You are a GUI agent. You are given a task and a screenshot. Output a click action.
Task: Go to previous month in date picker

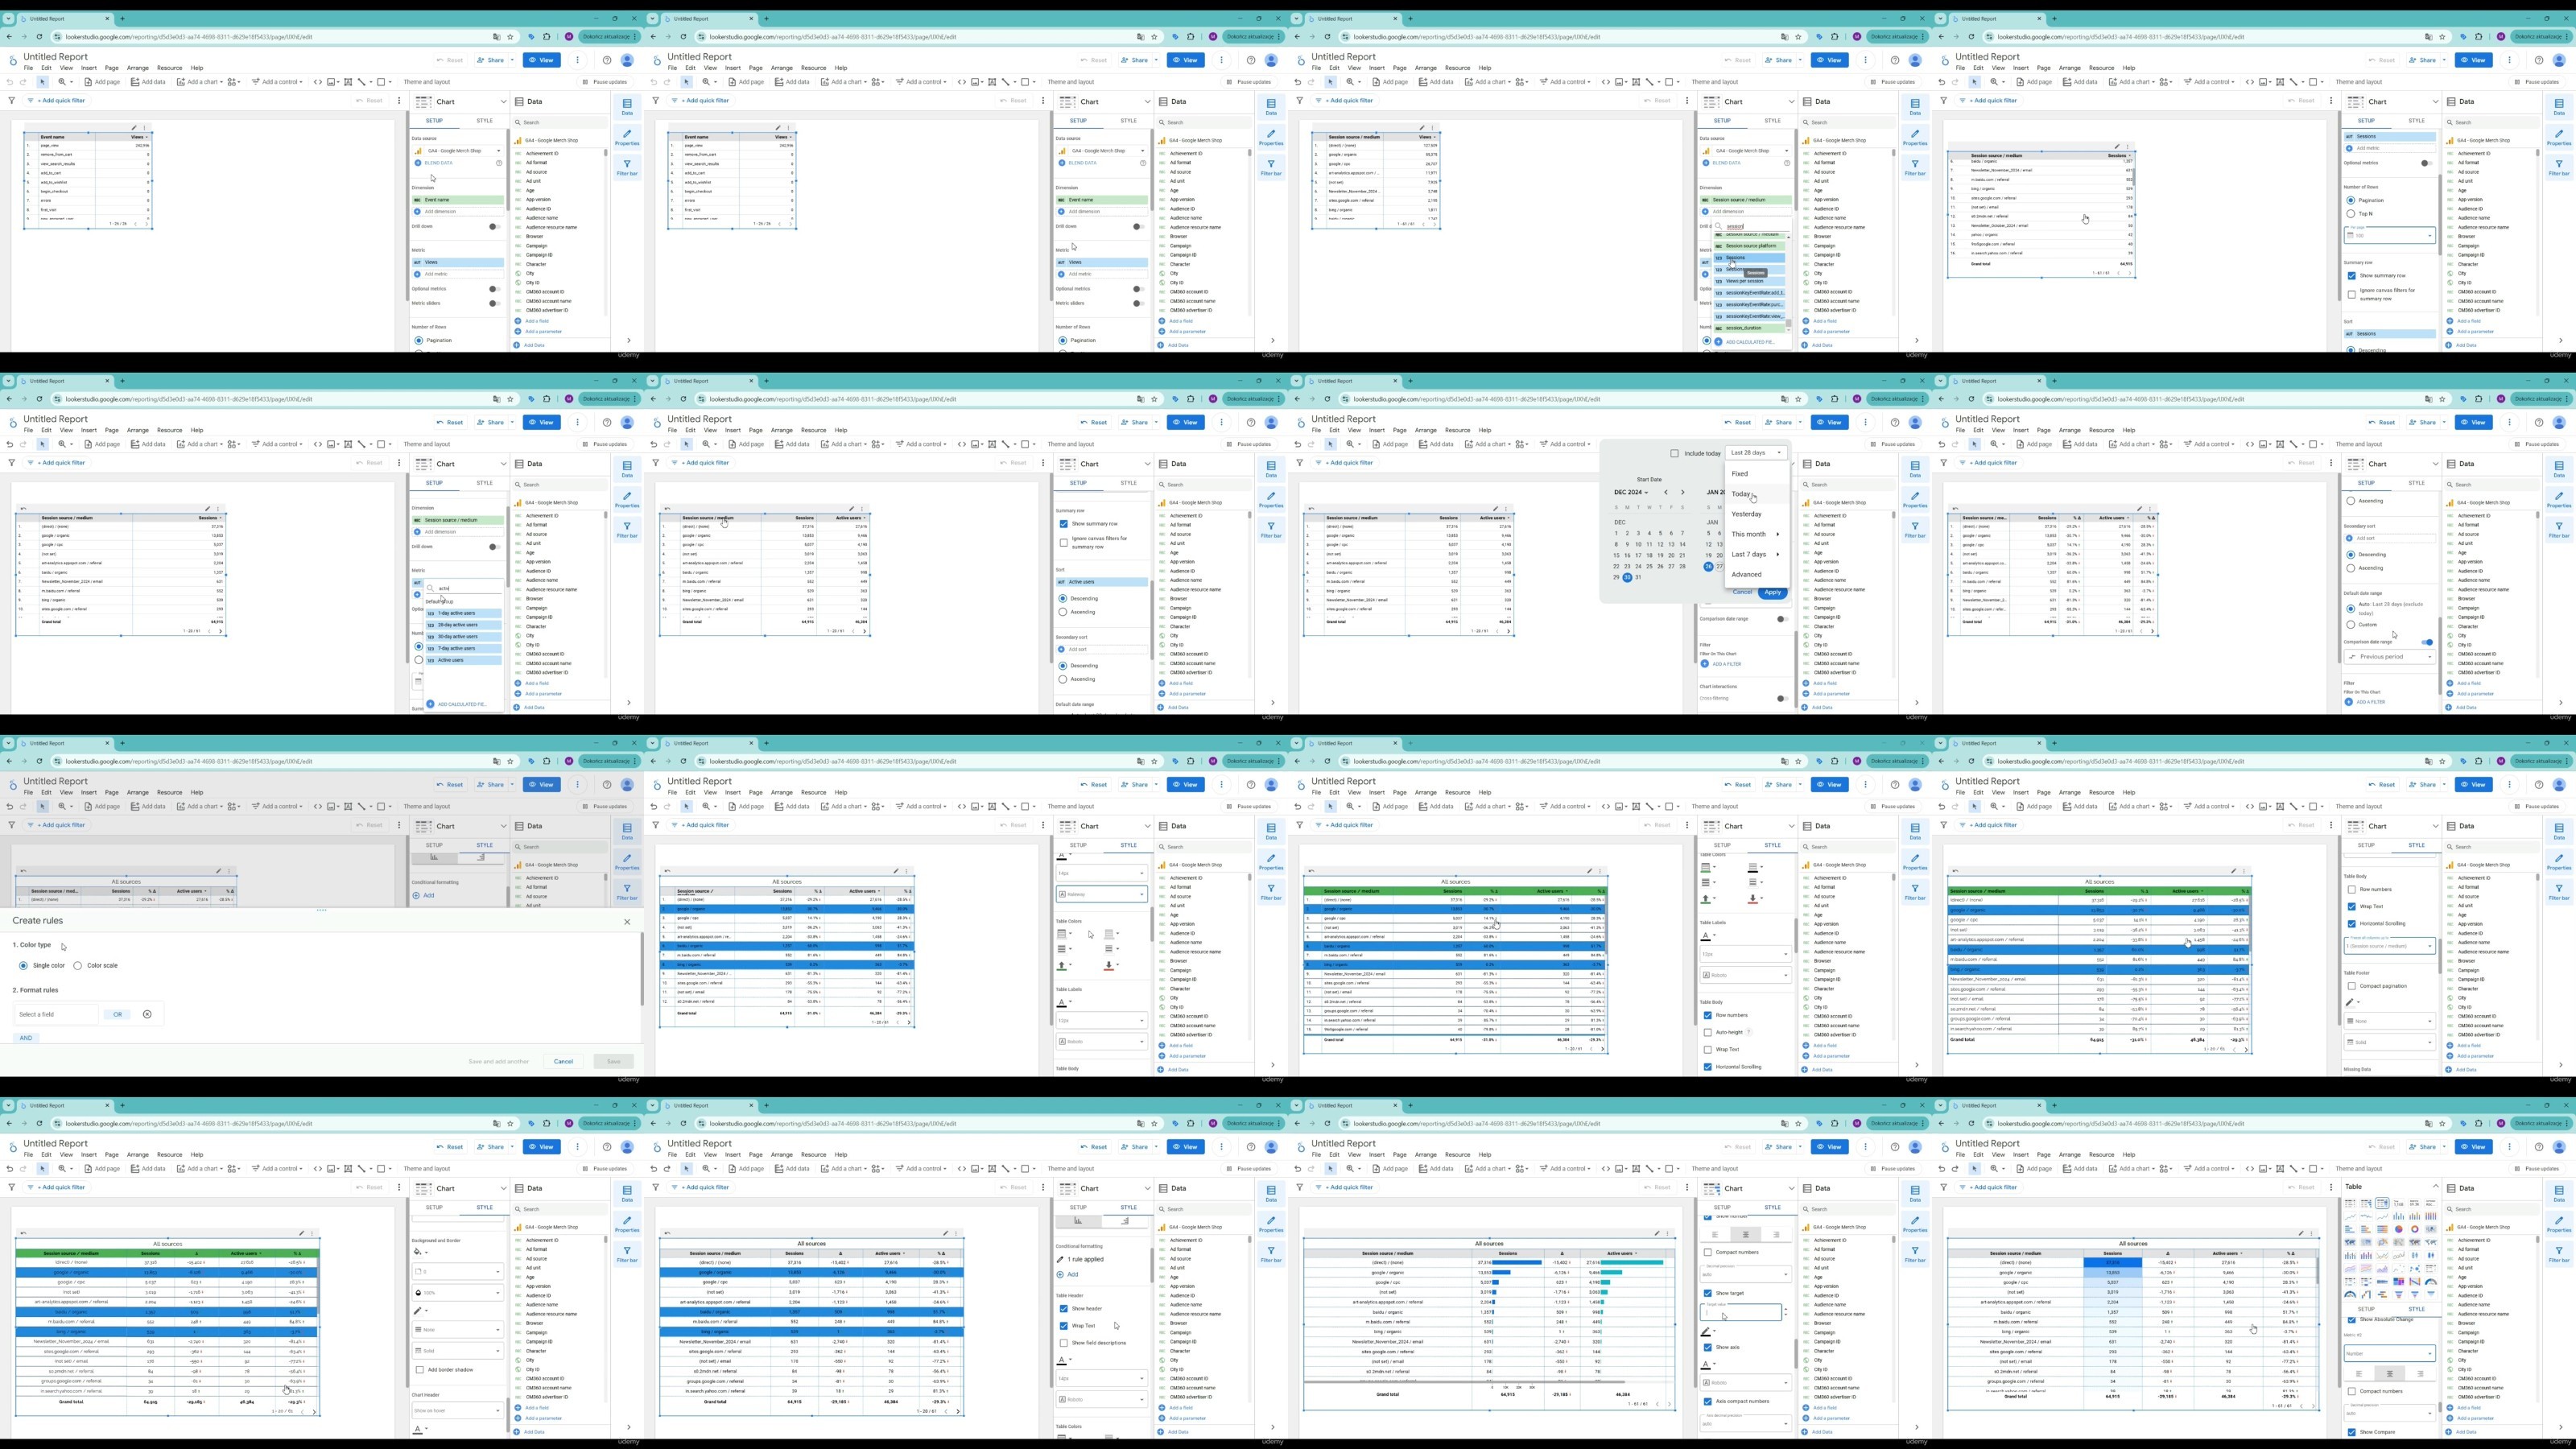click(1666, 493)
